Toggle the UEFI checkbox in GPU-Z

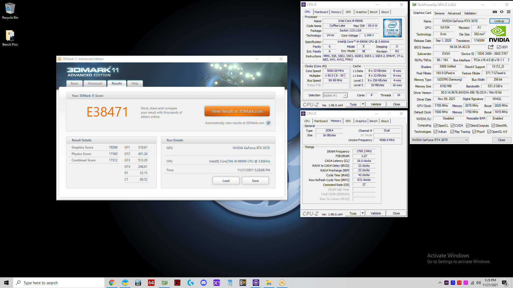point(499,47)
